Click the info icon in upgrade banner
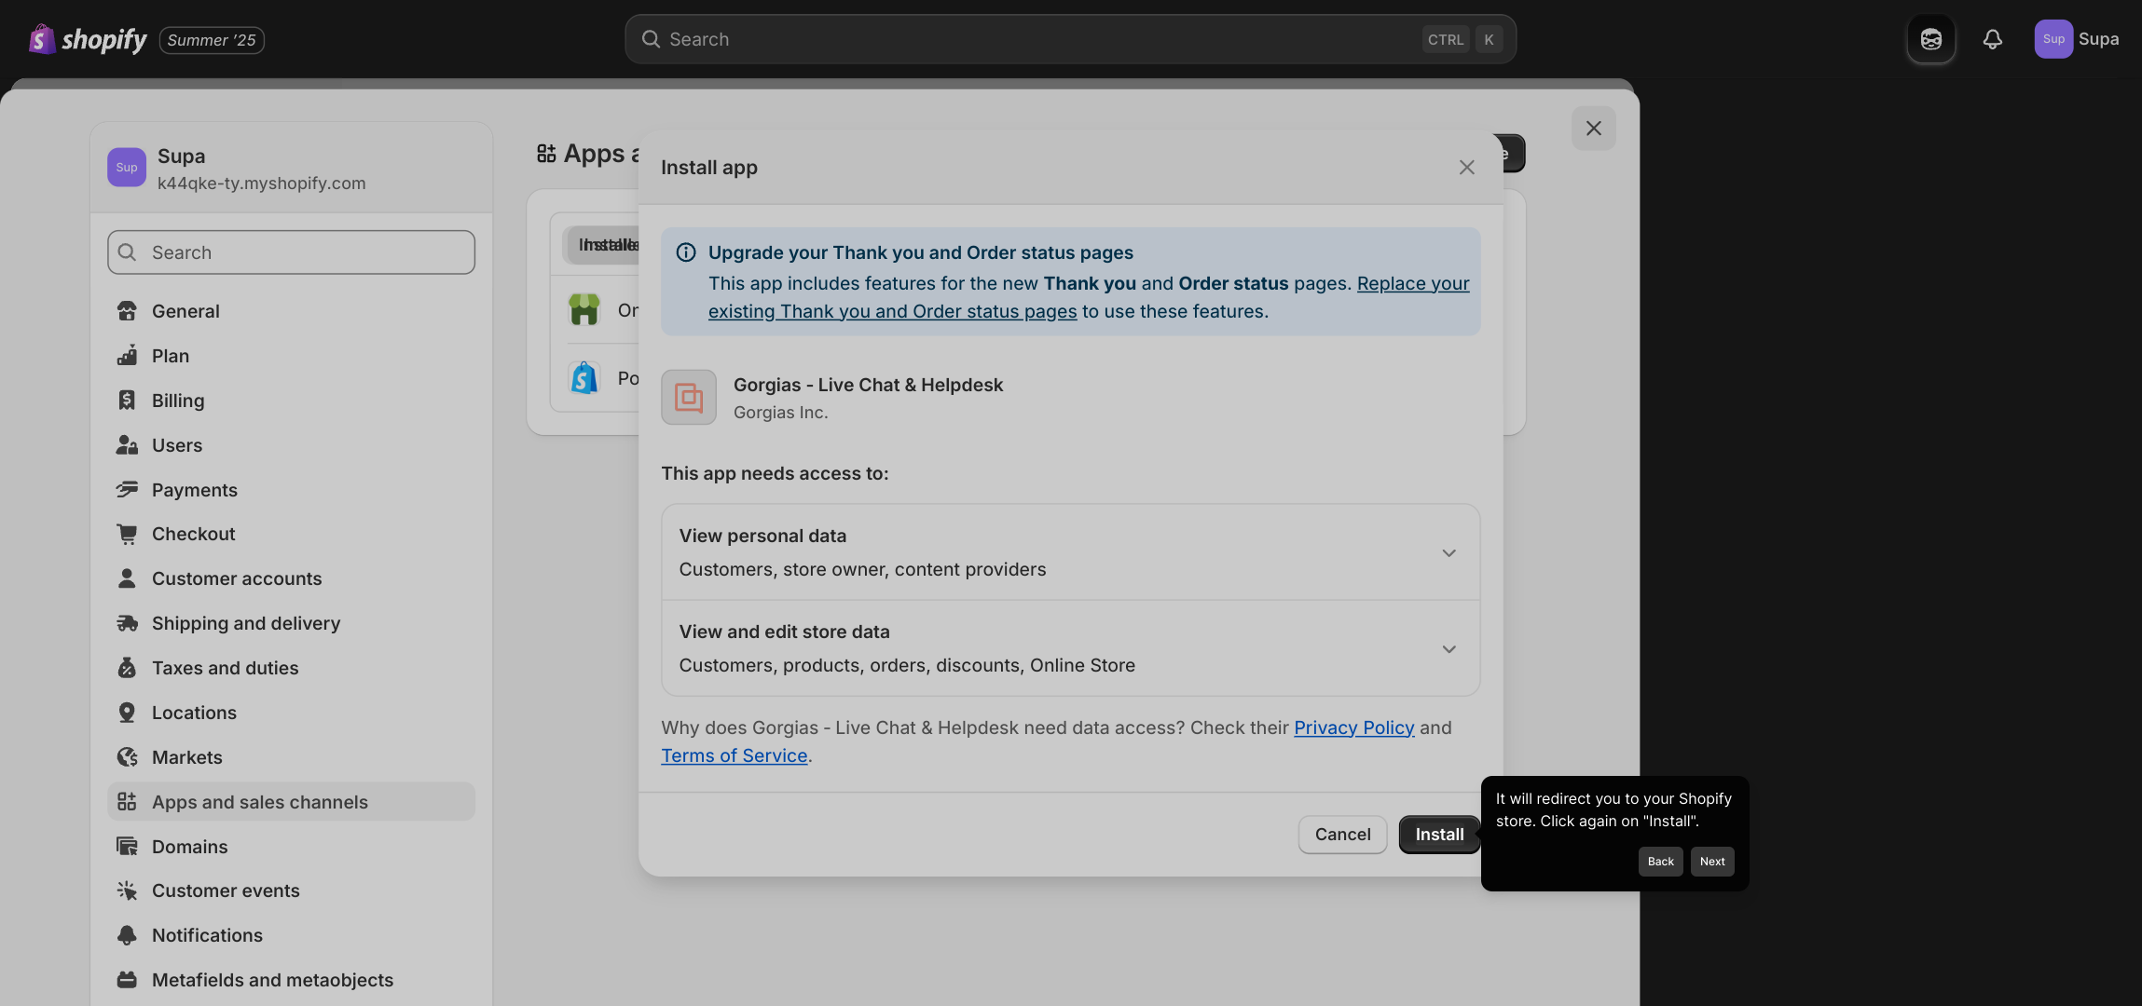 [686, 252]
